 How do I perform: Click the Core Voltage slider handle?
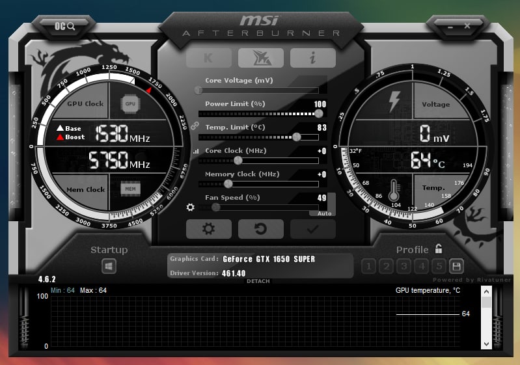198,90
